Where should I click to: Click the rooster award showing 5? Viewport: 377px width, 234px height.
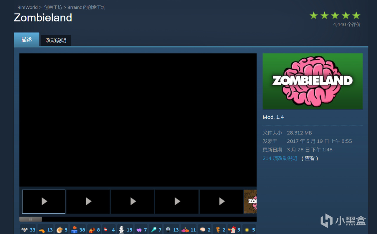point(234,230)
